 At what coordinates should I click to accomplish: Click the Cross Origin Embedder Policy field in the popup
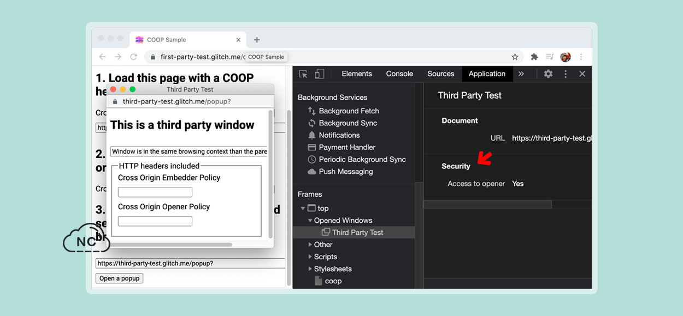pyautogui.click(x=155, y=192)
